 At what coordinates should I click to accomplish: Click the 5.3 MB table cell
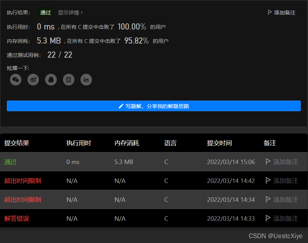click(124, 162)
